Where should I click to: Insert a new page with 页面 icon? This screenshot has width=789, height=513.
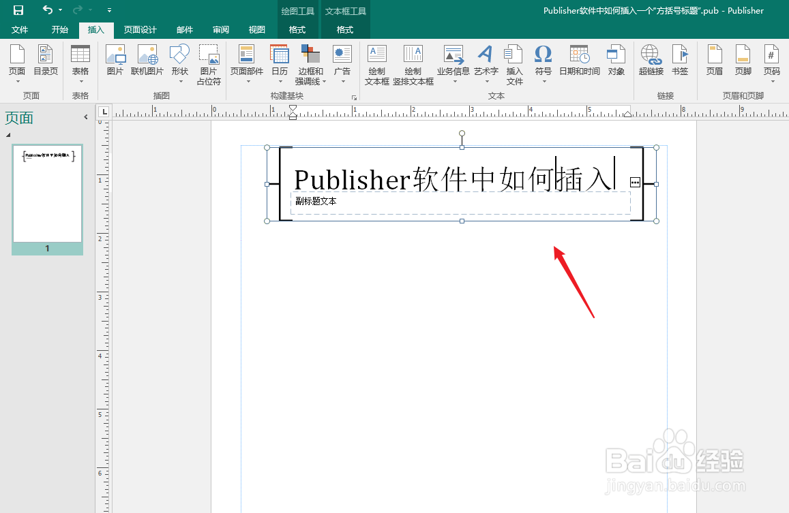pyautogui.click(x=17, y=63)
